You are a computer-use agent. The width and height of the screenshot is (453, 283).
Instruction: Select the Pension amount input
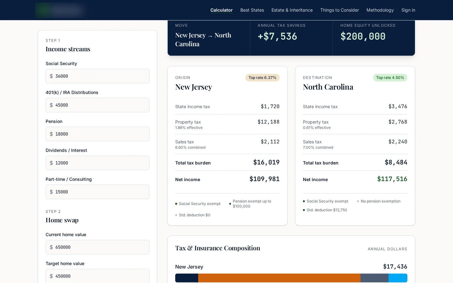coord(98,134)
